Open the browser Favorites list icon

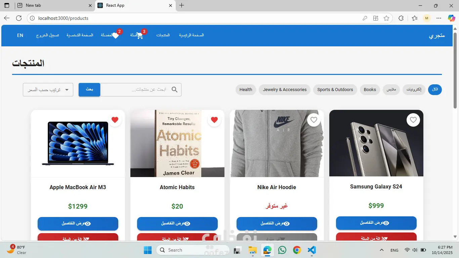click(x=415, y=18)
